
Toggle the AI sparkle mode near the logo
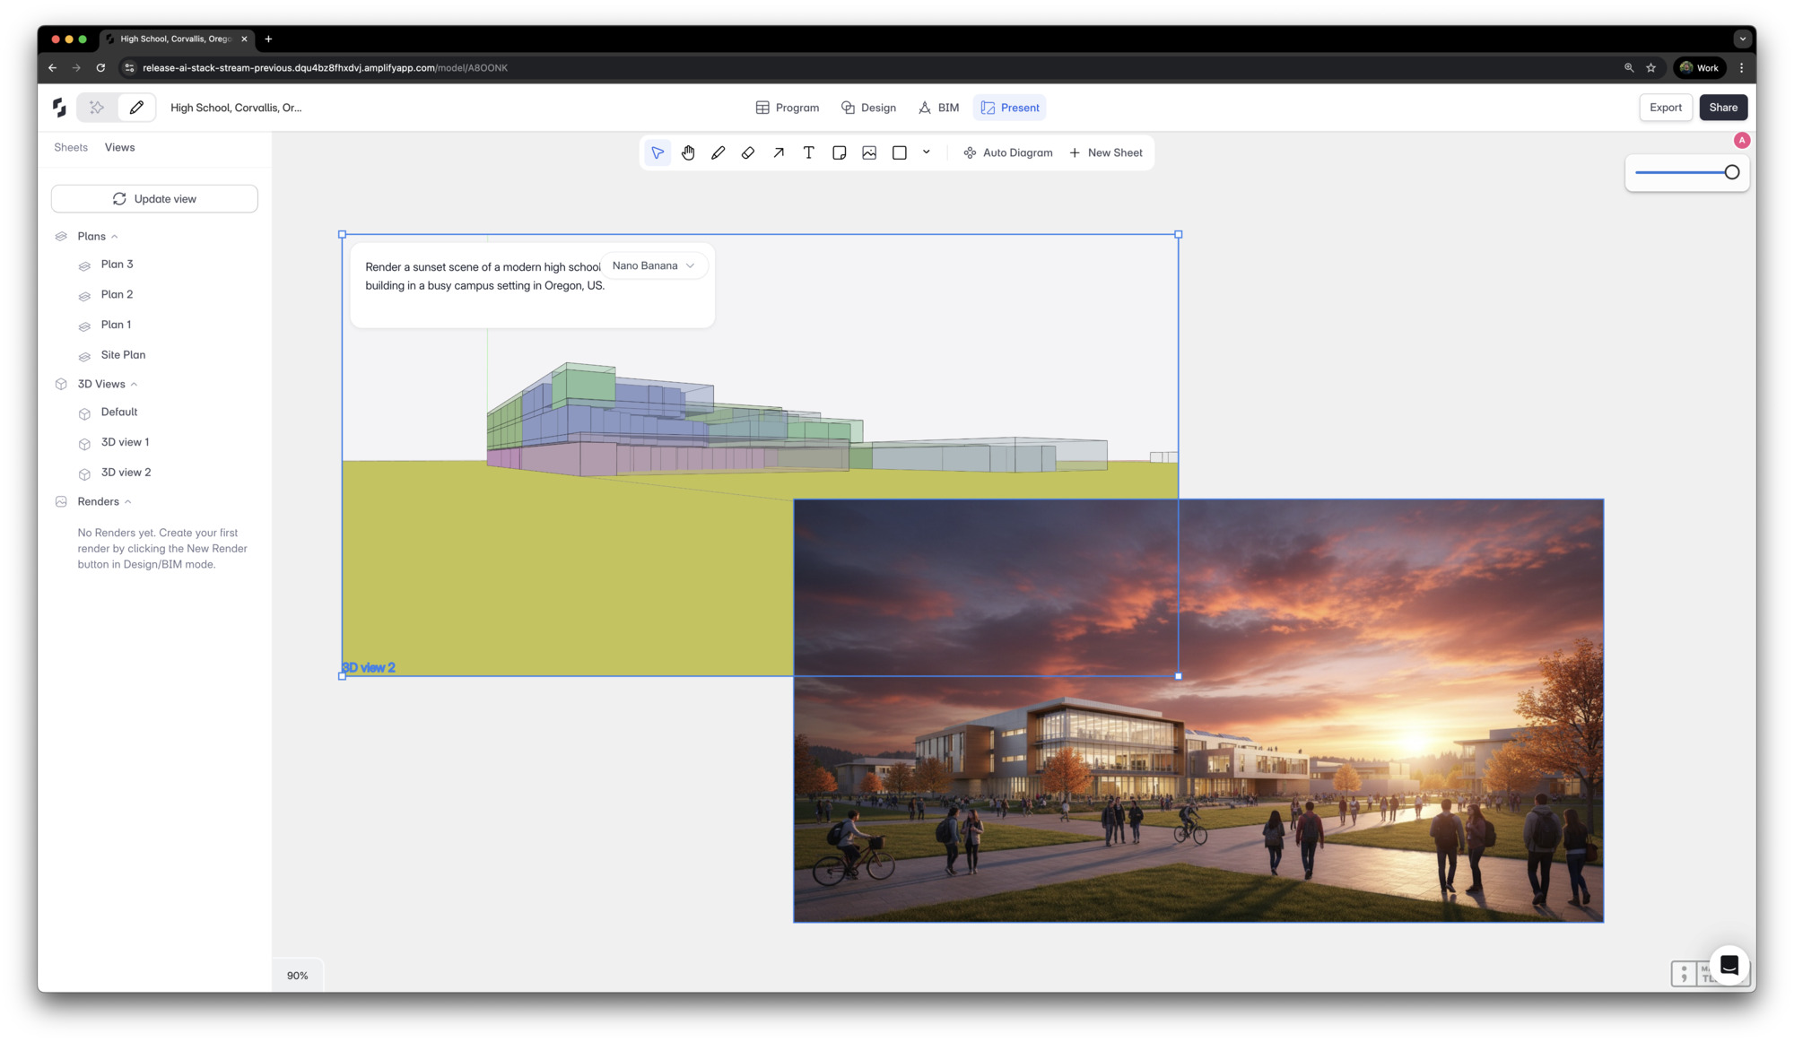pyautogui.click(x=96, y=107)
